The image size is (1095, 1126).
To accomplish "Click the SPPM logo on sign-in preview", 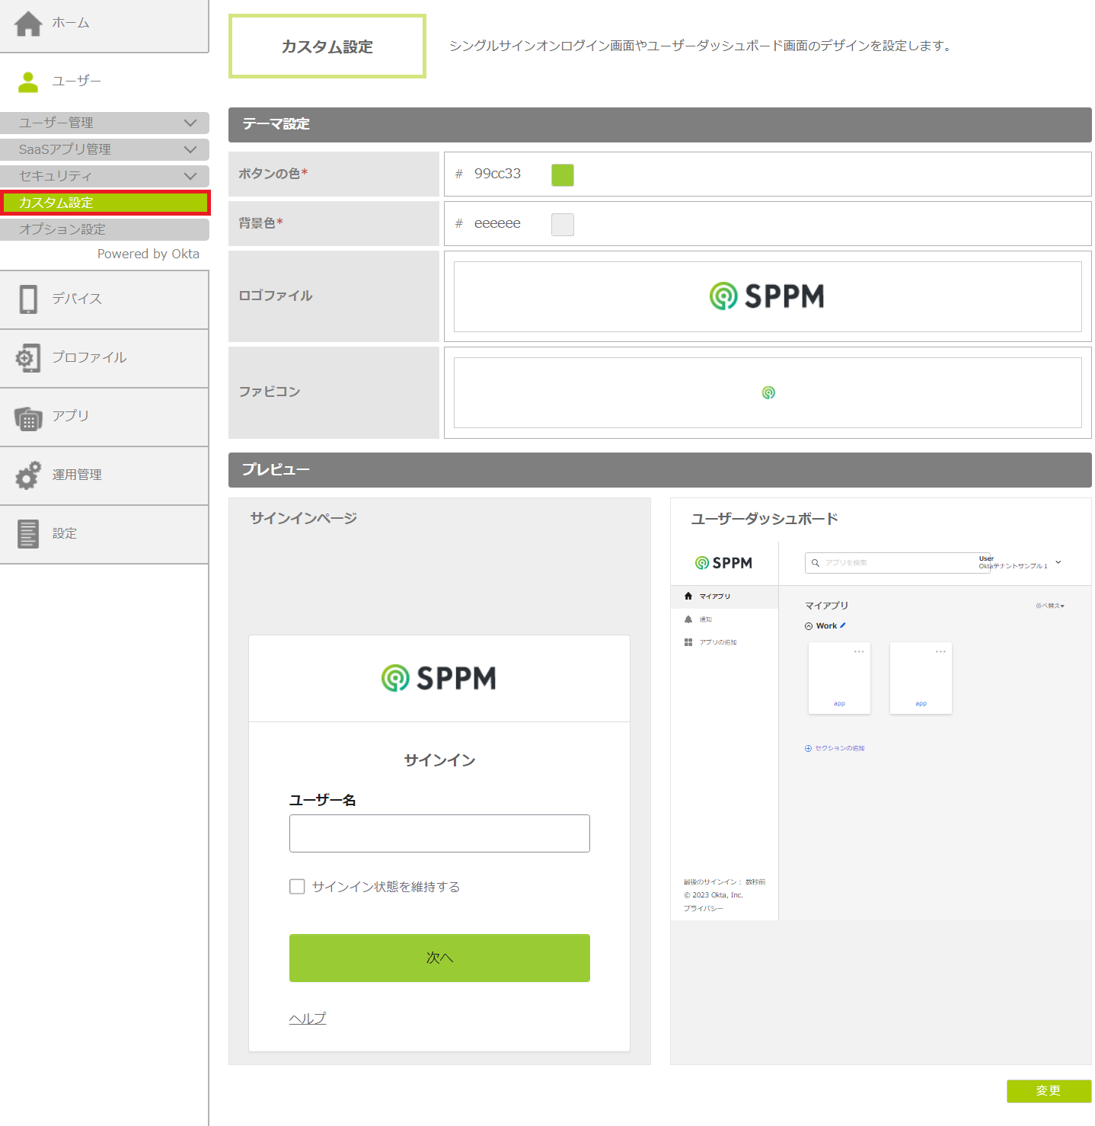I will 439,678.
